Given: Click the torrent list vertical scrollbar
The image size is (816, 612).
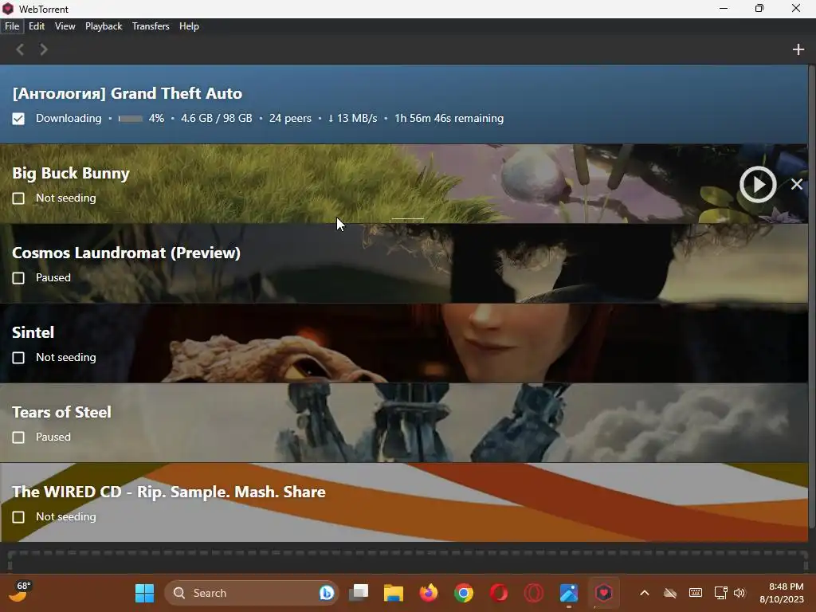Looking at the screenshot, I should [812, 296].
